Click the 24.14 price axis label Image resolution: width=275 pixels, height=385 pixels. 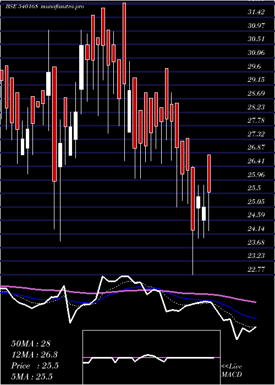(256, 229)
